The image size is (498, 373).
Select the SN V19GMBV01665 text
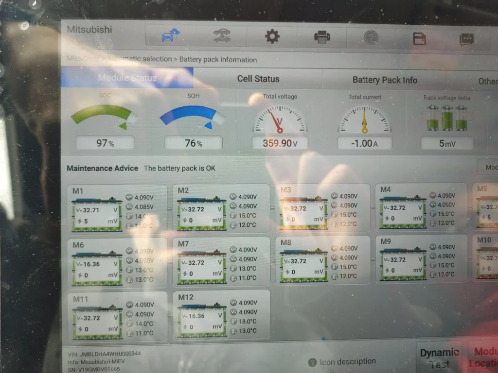point(94,369)
